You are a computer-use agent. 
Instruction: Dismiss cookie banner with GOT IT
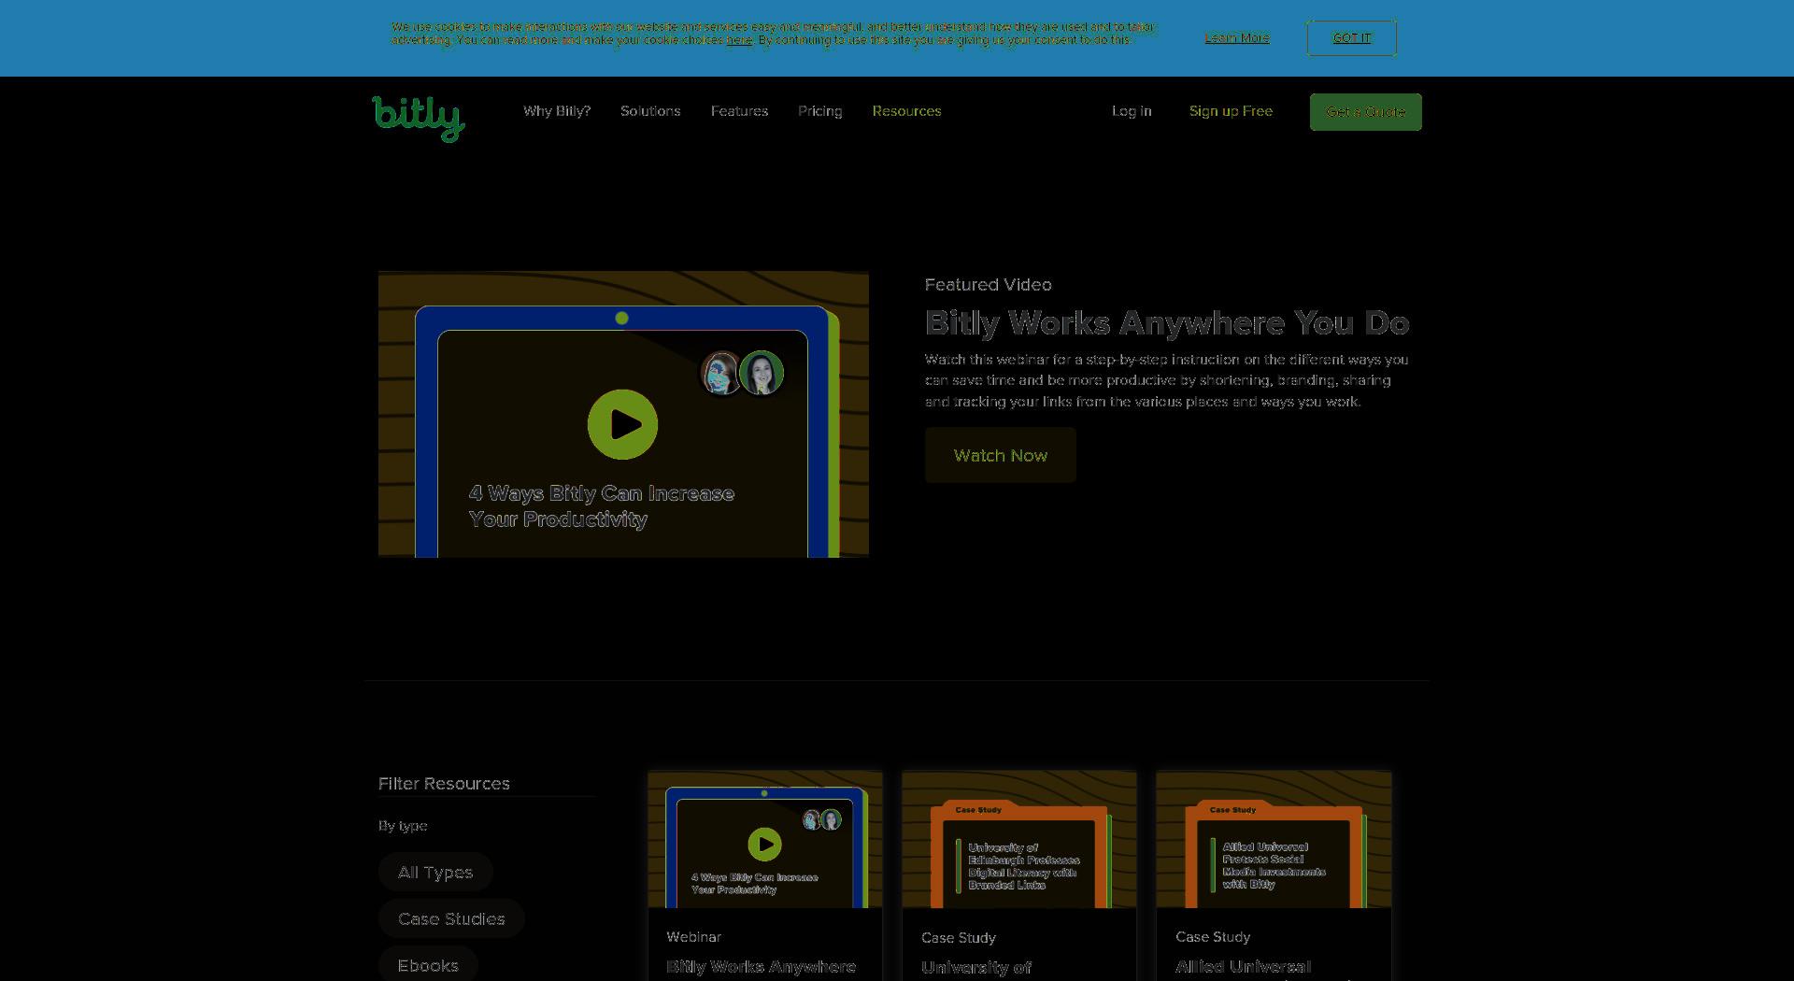[x=1351, y=38]
